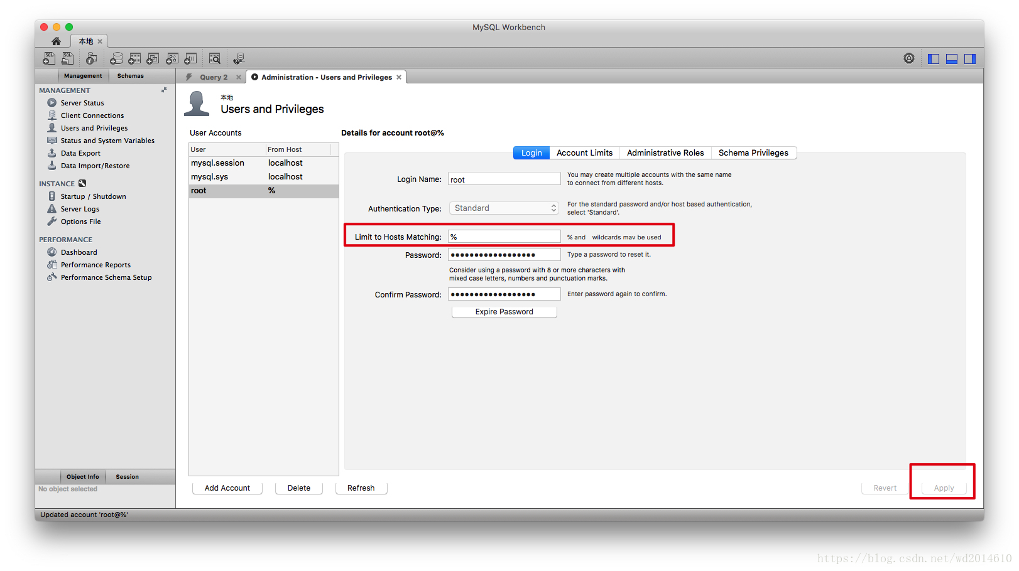The width and height of the screenshot is (1019, 571).
Task: Open Status and System Variables
Action: click(x=107, y=141)
